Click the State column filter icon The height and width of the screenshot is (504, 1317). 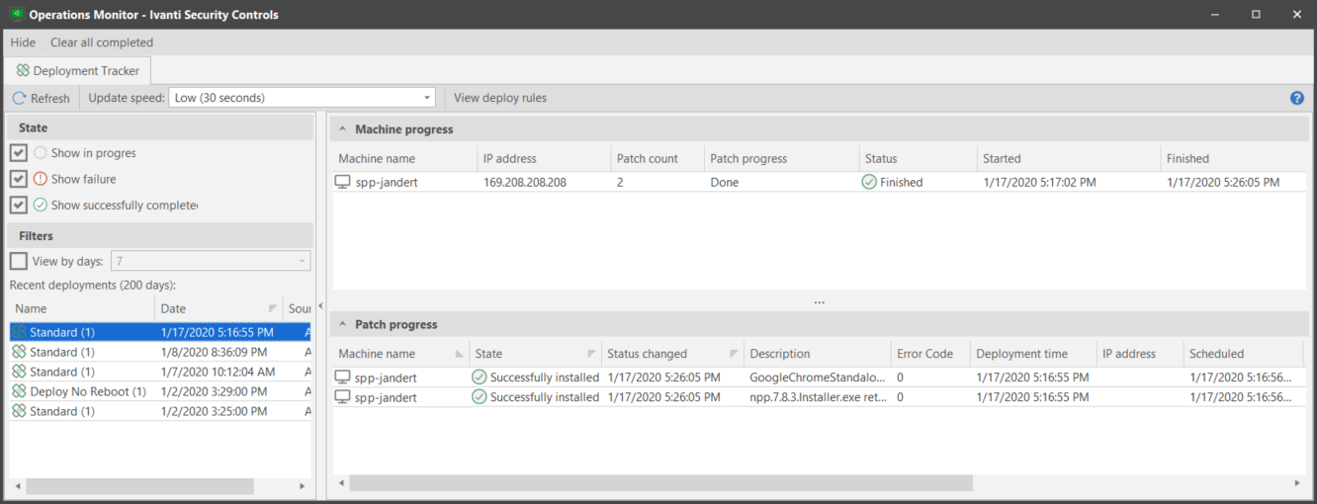tap(591, 354)
